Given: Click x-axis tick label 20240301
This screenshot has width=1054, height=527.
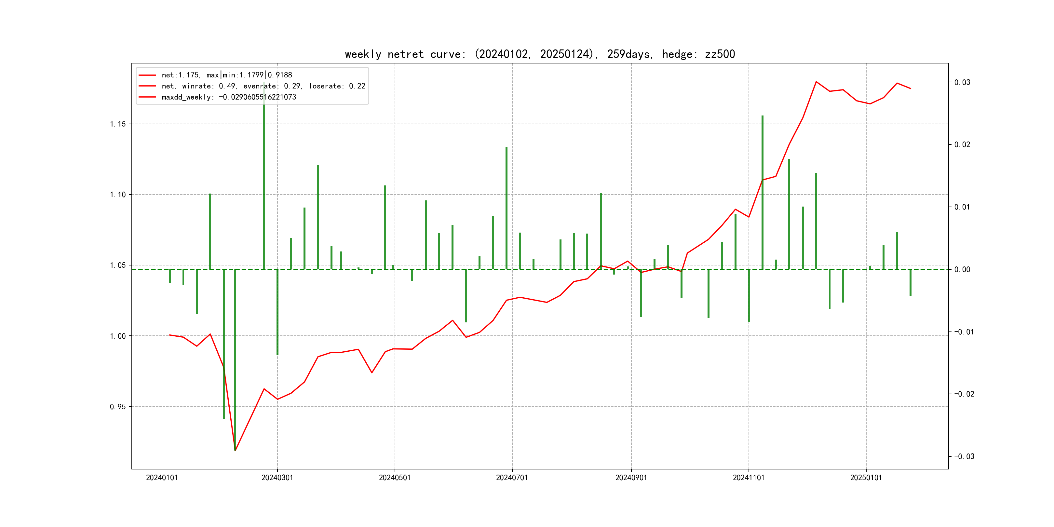Looking at the screenshot, I should [277, 478].
